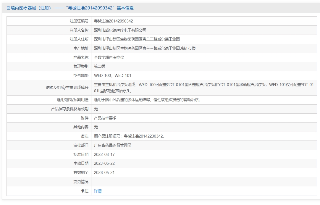Click the 其他内容 label
This screenshot has width=320, height=205.
click(81, 127)
